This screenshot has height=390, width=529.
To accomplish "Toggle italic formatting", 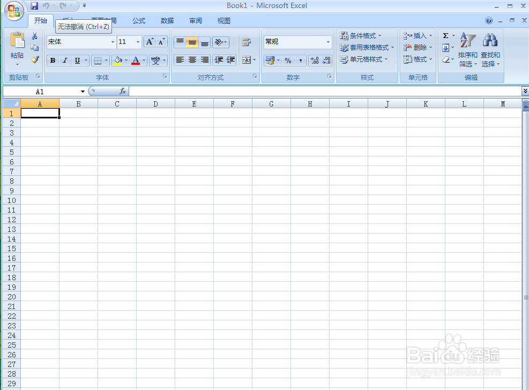I will pos(65,61).
